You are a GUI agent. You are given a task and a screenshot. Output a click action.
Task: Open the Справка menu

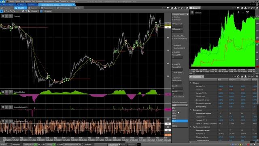point(63,1)
